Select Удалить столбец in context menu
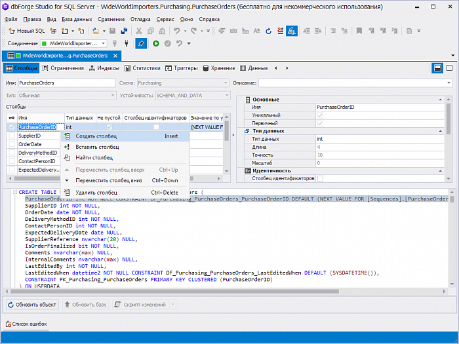This screenshot has width=459, height=344. pos(125,193)
